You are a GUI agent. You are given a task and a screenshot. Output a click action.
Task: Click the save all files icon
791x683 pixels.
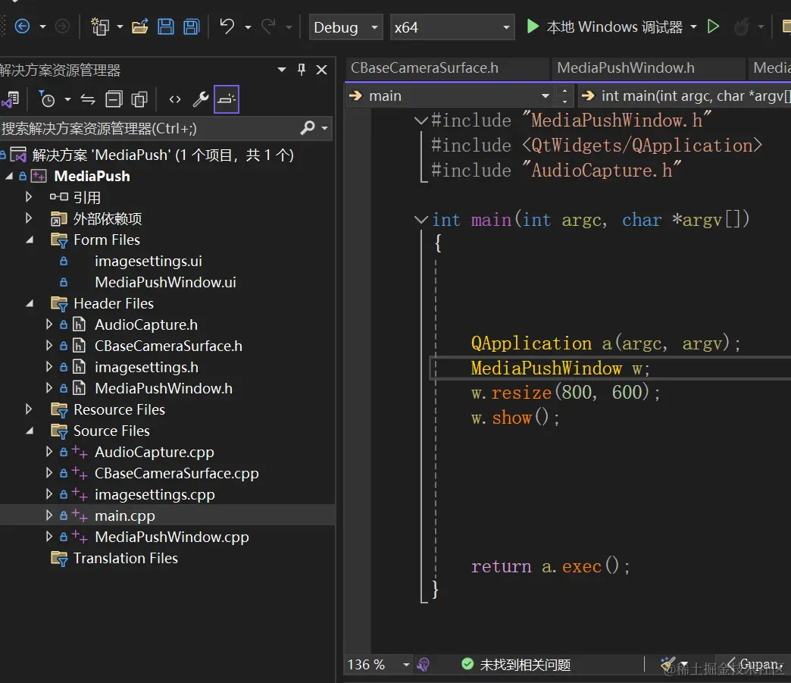pos(191,27)
